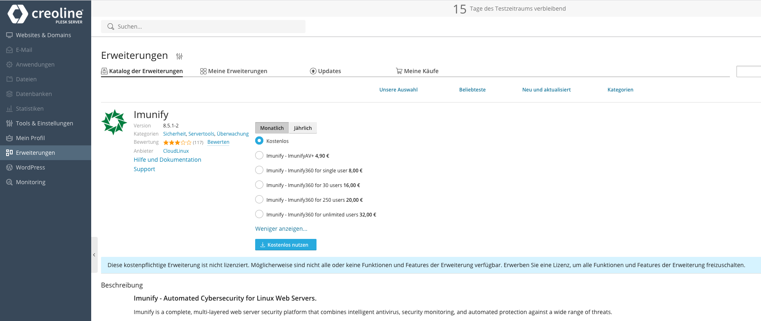Open E-Mail in sidebar
Viewport: 761px width, 321px height.
pyautogui.click(x=45, y=50)
